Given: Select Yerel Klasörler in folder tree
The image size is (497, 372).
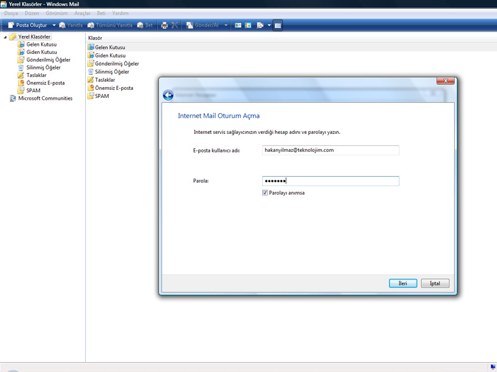Looking at the screenshot, I should (34, 37).
